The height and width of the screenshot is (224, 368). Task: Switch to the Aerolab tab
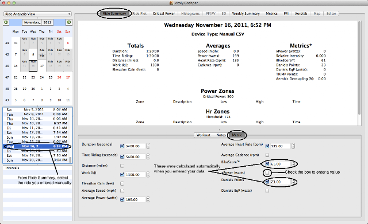pos(301,14)
